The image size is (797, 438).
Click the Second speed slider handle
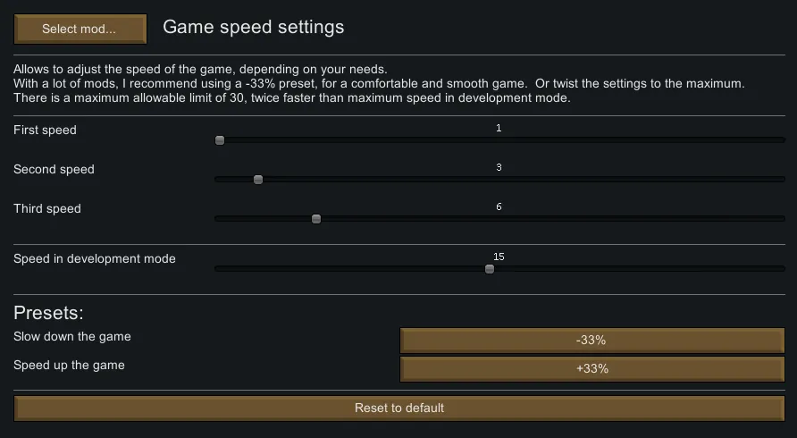coord(258,180)
